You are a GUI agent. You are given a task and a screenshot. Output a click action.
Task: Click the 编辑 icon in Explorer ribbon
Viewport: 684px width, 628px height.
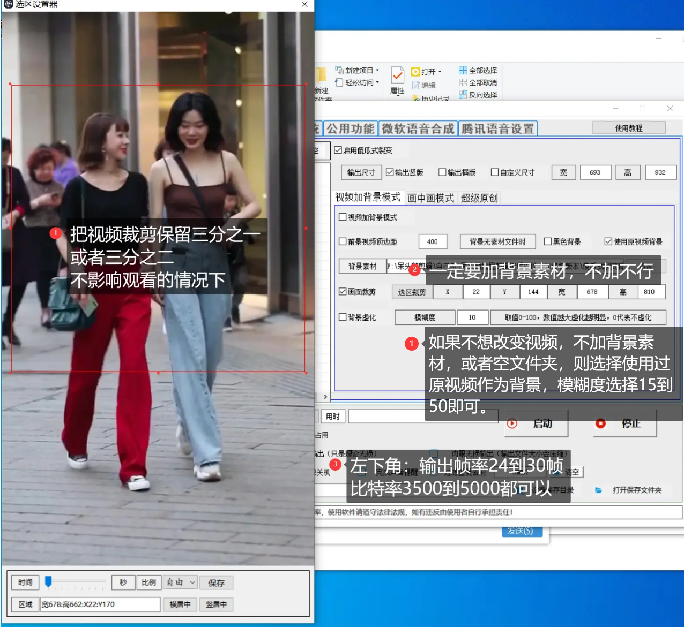click(x=415, y=85)
